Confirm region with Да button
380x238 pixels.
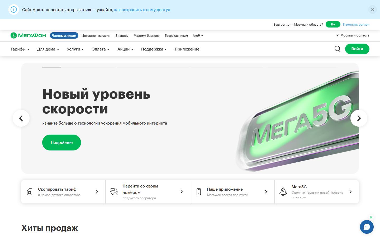[333, 24]
